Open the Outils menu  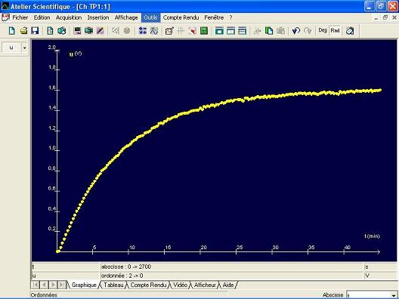(150, 17)
